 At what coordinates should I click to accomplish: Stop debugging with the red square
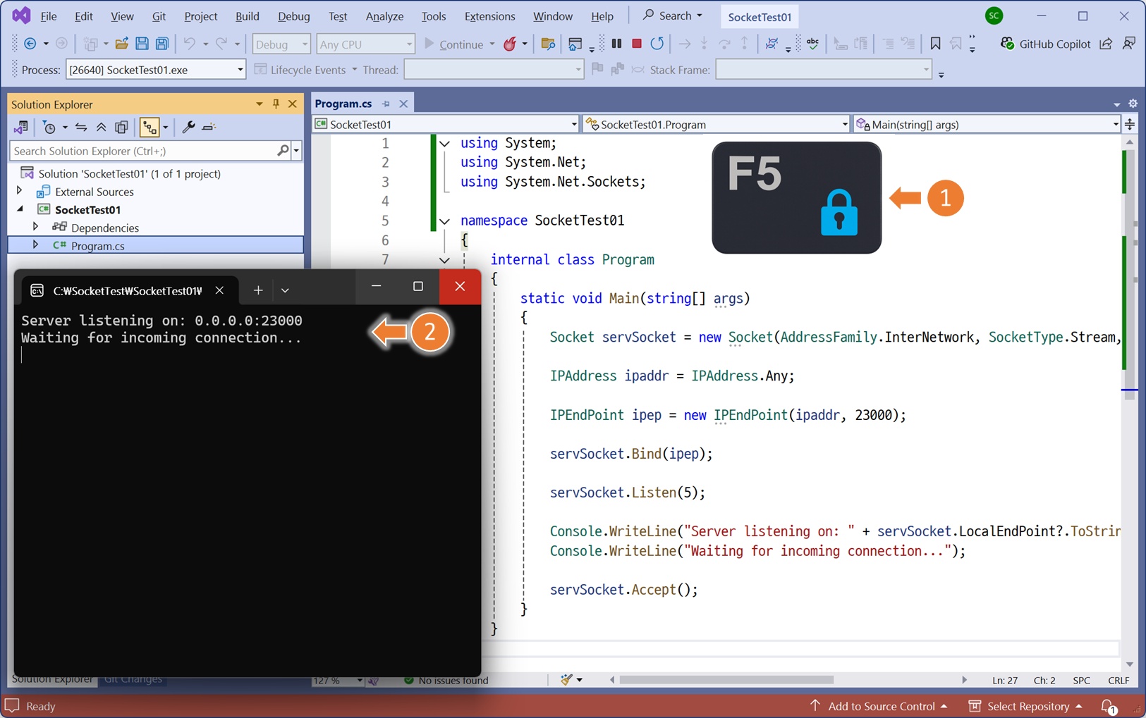tap(637, 44)
